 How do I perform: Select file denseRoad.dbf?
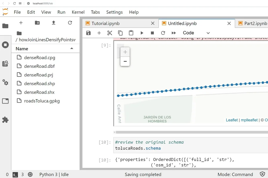45,66
